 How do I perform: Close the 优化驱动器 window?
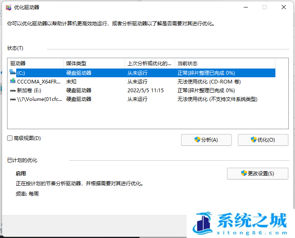pos(284,7)
